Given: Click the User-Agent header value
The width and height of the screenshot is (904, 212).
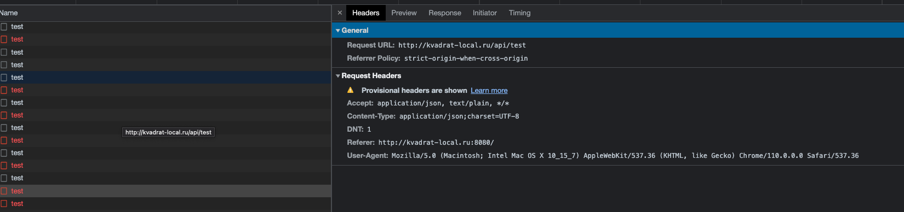Looking at the screenshot, I should click(x=625, y=155).
